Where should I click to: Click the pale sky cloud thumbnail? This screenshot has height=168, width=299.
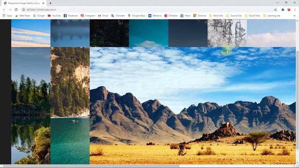[271, 33]
